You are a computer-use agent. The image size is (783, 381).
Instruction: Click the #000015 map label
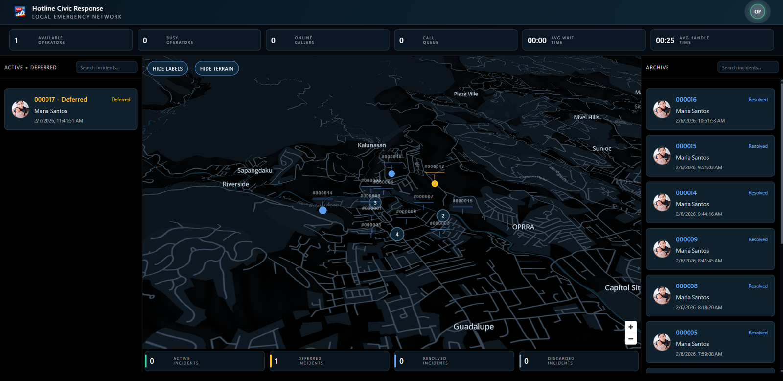pos(462,201)
